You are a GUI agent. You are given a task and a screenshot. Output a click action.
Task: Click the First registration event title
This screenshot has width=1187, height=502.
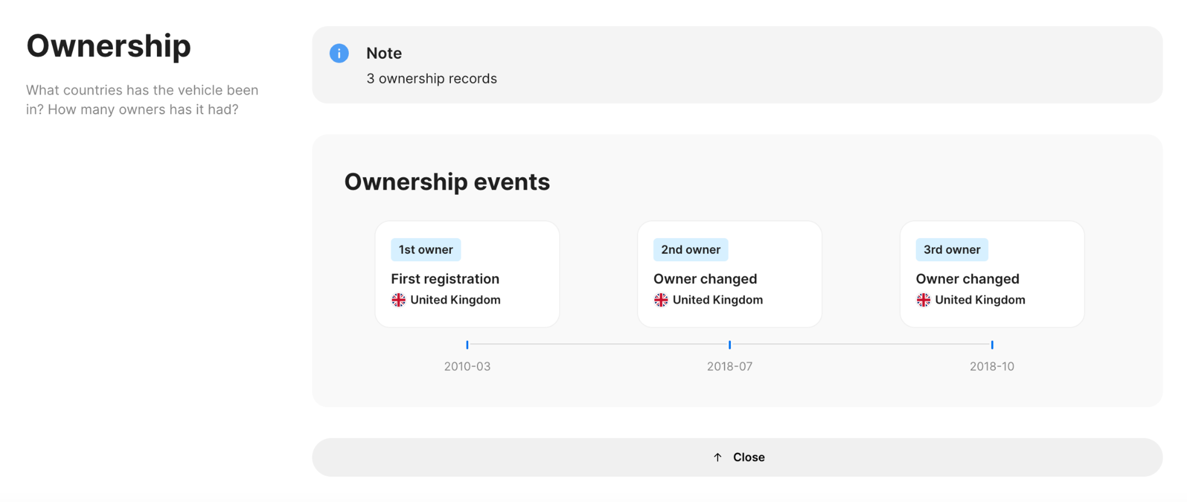(x=445, y=279)
